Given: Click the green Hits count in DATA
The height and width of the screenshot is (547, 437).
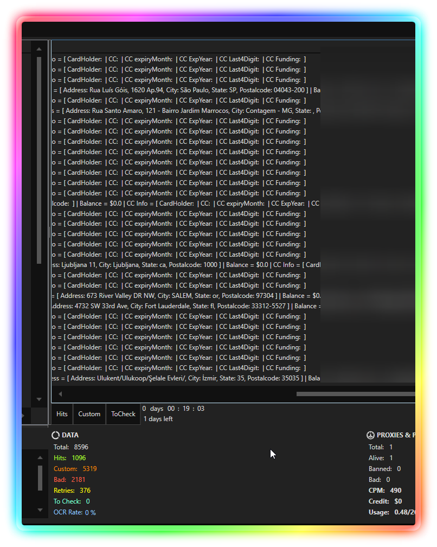Looking at the screenshot, I should pyautogui.click(x=79, y=458).
